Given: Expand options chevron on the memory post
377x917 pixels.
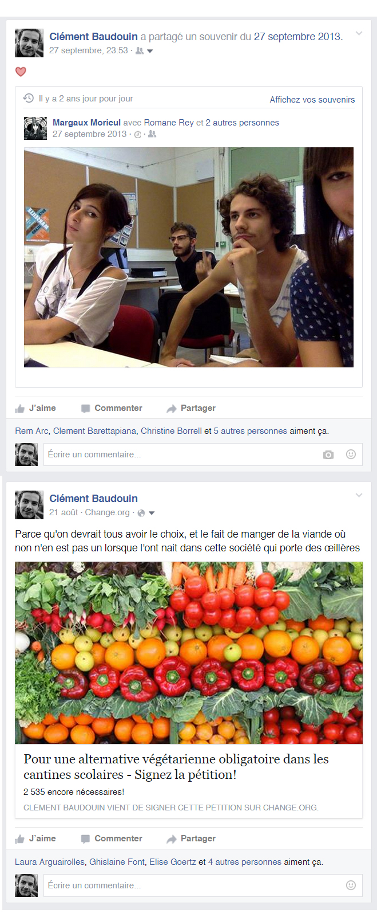Looking at the screenshot, I should (x=359, y=33).
